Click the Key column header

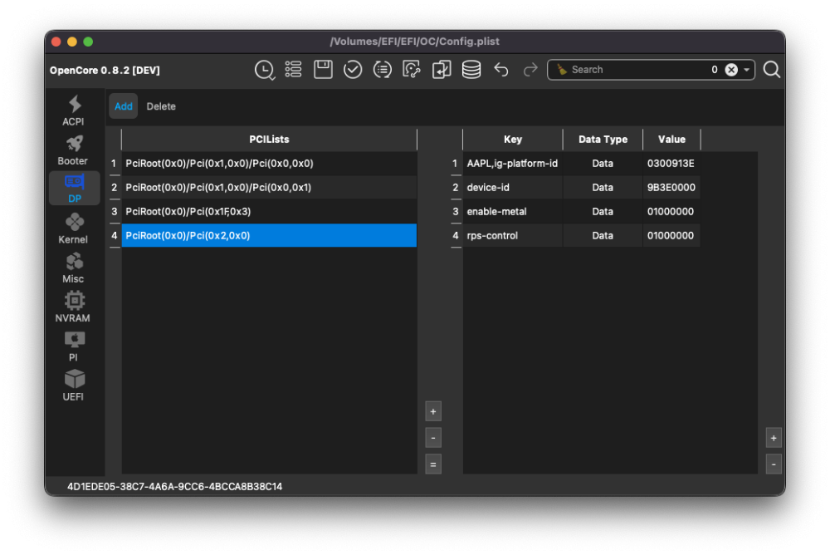click(512, 140)
